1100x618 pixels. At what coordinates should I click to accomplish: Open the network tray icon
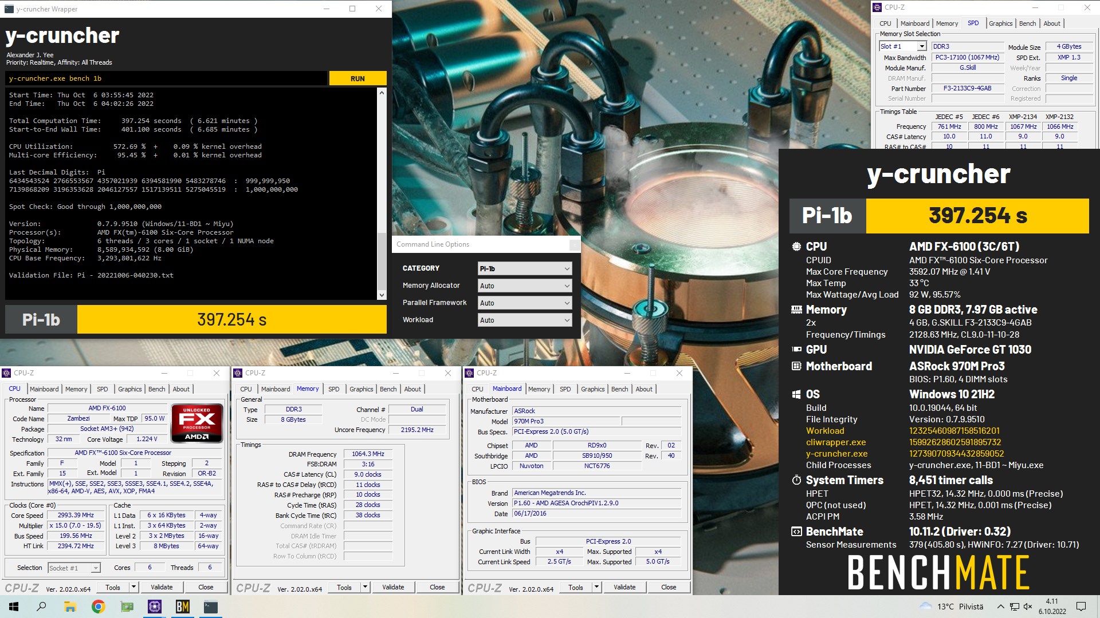pyautogui.click(x=1015, y=607)
